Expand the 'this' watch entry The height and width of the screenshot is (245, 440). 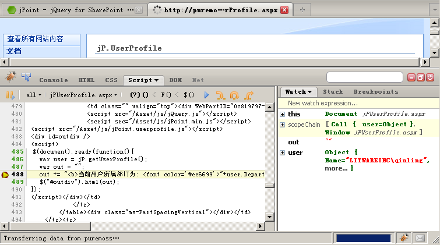tap(283, 114)
